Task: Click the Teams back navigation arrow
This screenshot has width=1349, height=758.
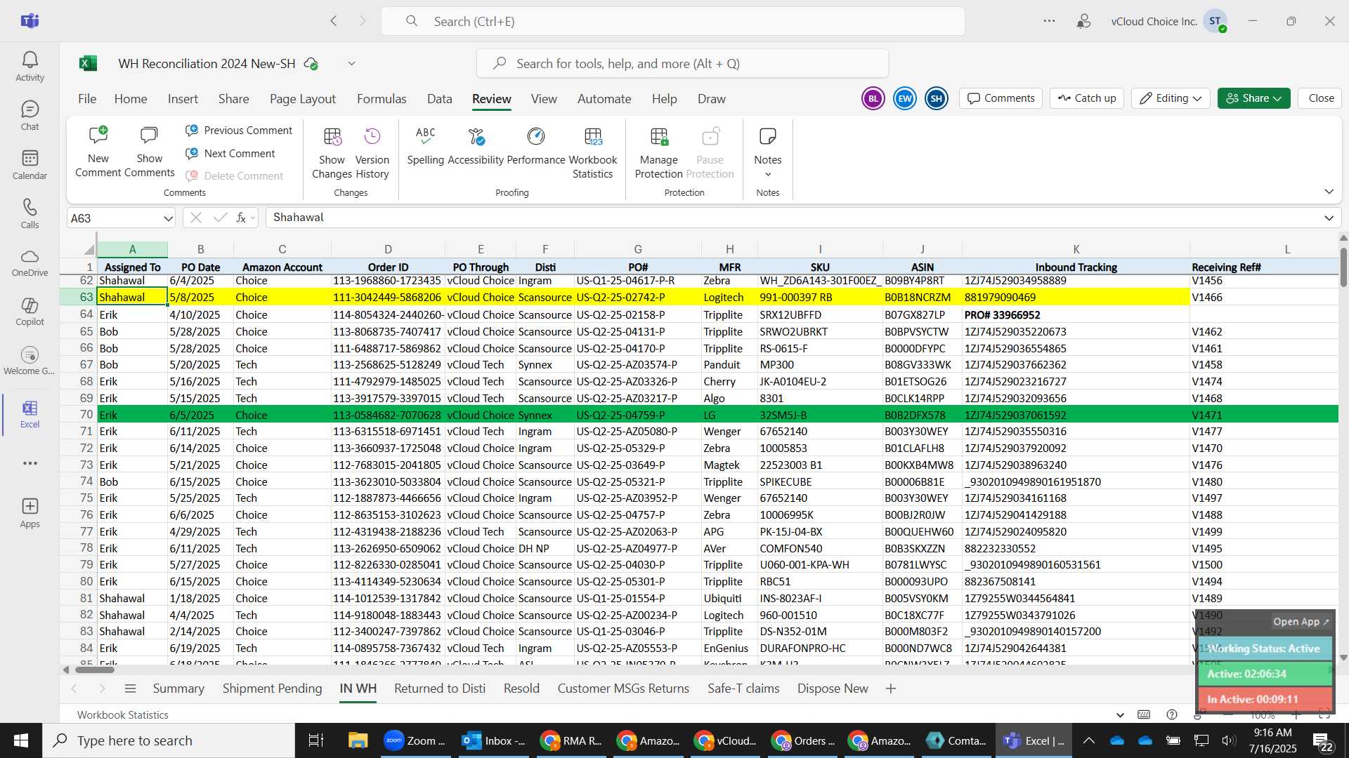Action: pos(334,21)
